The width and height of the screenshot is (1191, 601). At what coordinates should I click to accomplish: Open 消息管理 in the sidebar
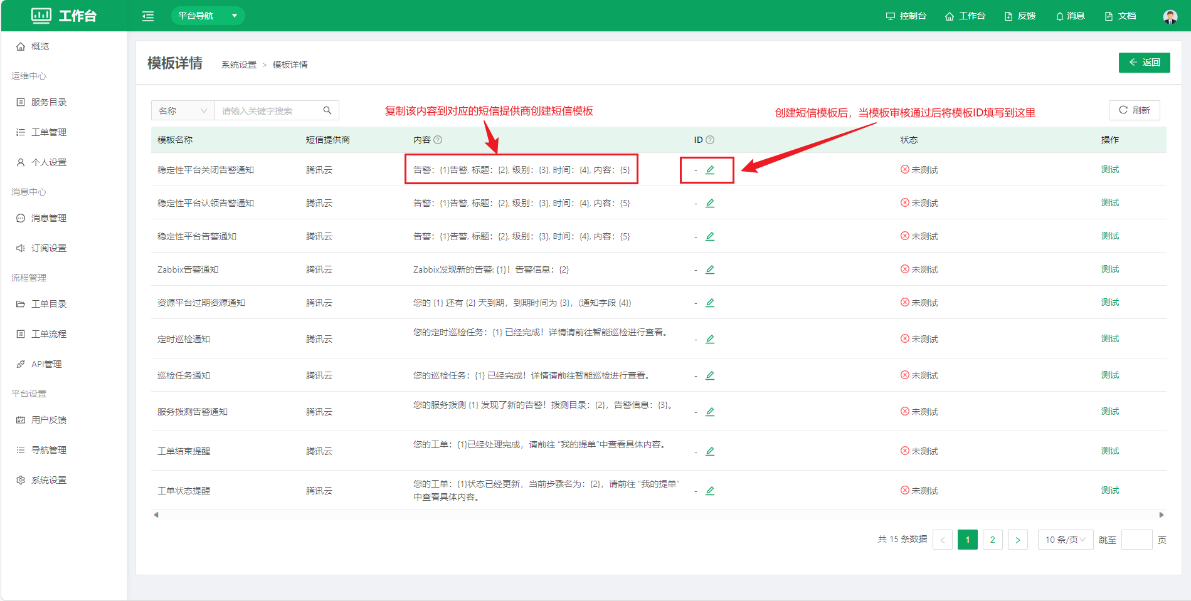tap(41, 218)
